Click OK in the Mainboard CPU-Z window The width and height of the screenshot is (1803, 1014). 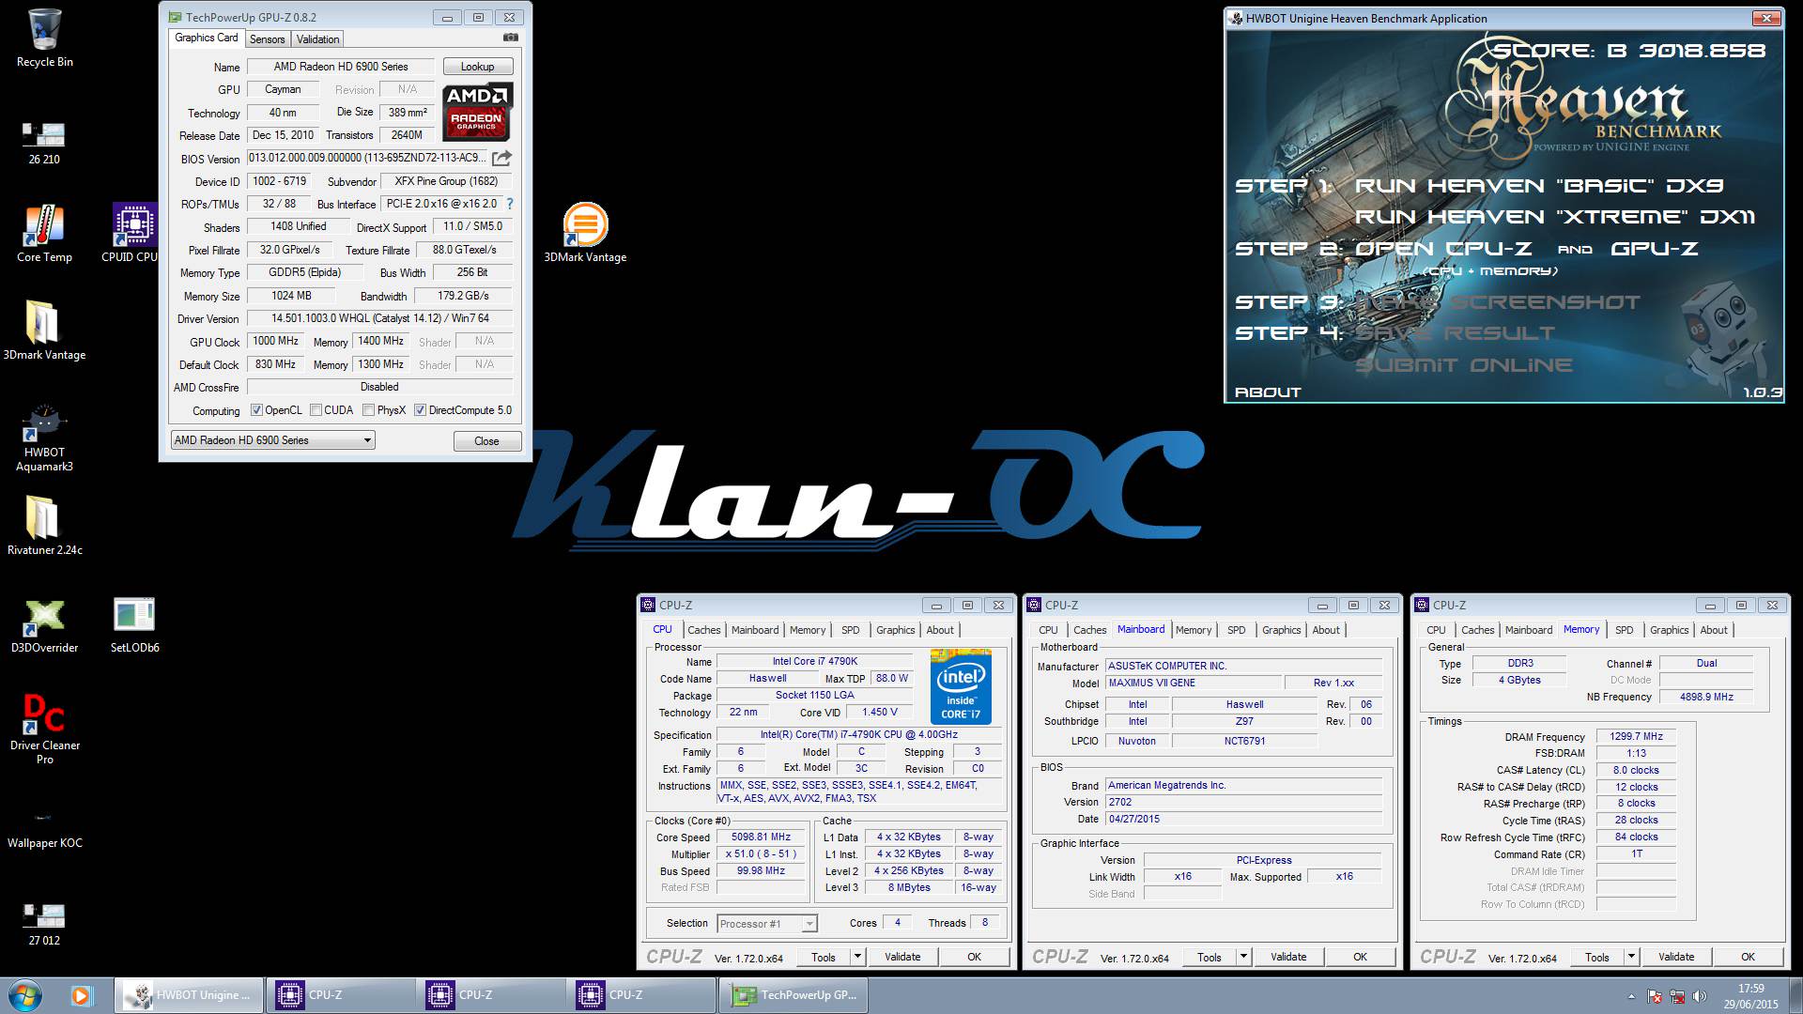pyautogui.click(x=1360, y=957)
